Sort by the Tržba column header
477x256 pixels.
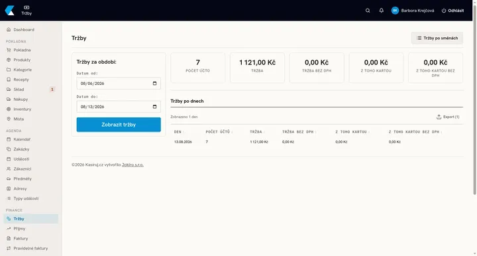point(257,132)
